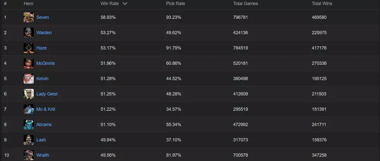Click Warden's hero portrait icon

(29, 33)
